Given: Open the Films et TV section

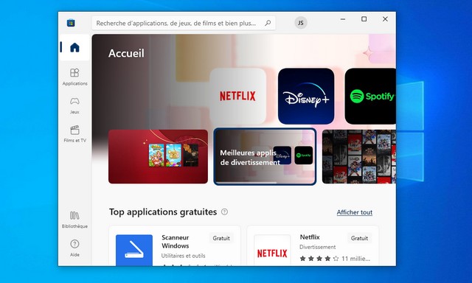Looking at the screenshot, I should tap(74, 134).
